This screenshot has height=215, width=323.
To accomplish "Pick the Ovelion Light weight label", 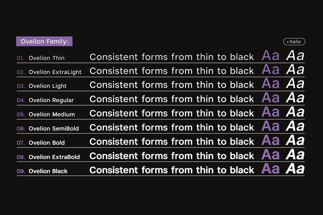I will pyautogui.click(x=48, y=86).
